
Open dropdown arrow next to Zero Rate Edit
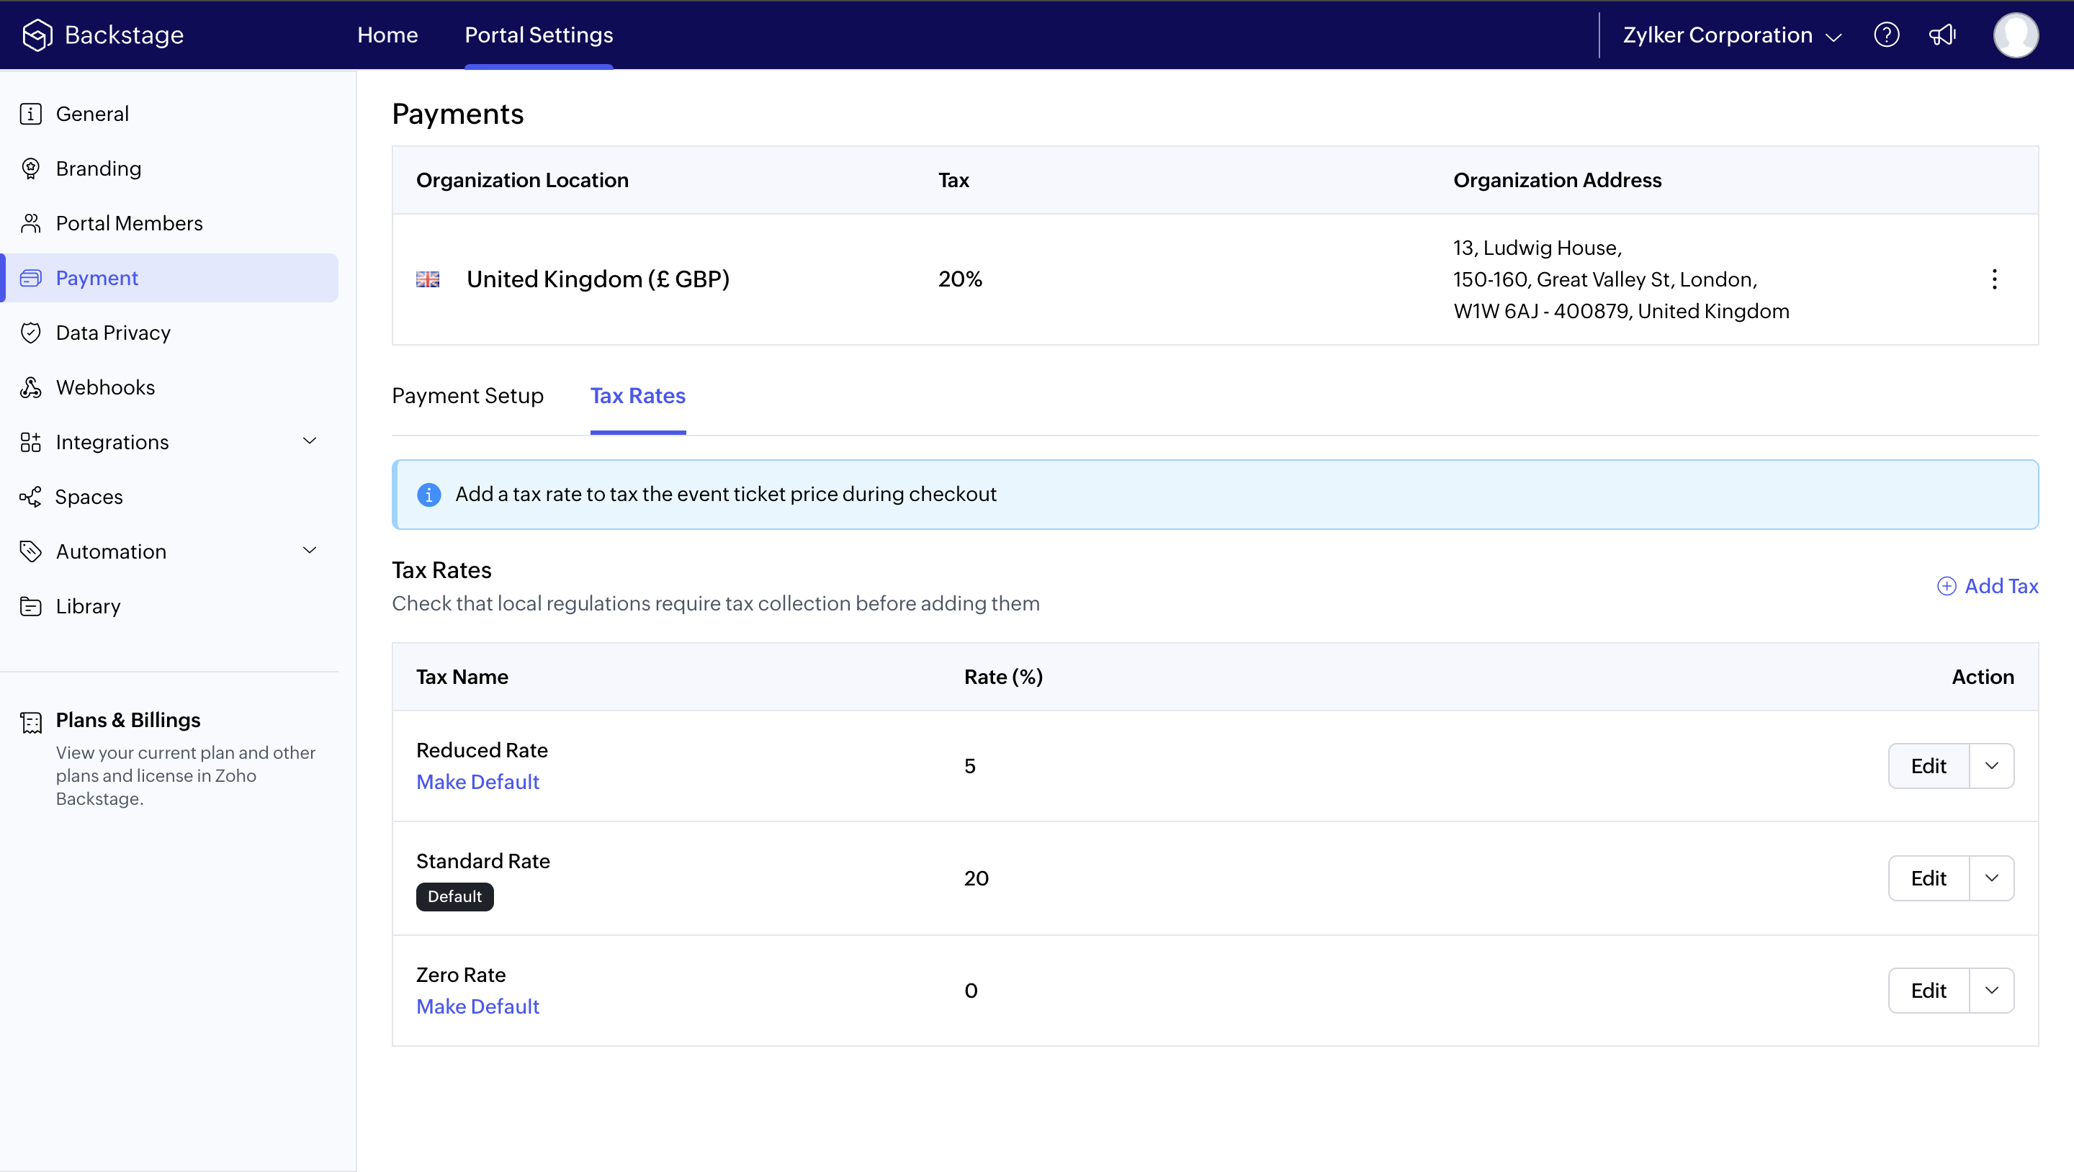1991,990
